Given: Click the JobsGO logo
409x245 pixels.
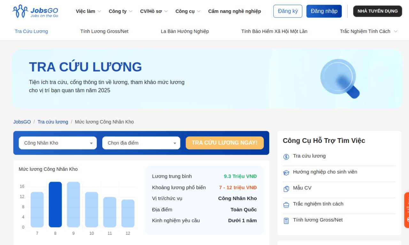Looking at the screenshot, I should 35,11.
